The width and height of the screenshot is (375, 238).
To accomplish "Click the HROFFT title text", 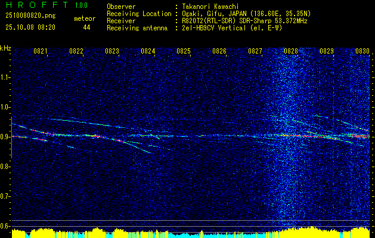I will (x=37, y=5).
